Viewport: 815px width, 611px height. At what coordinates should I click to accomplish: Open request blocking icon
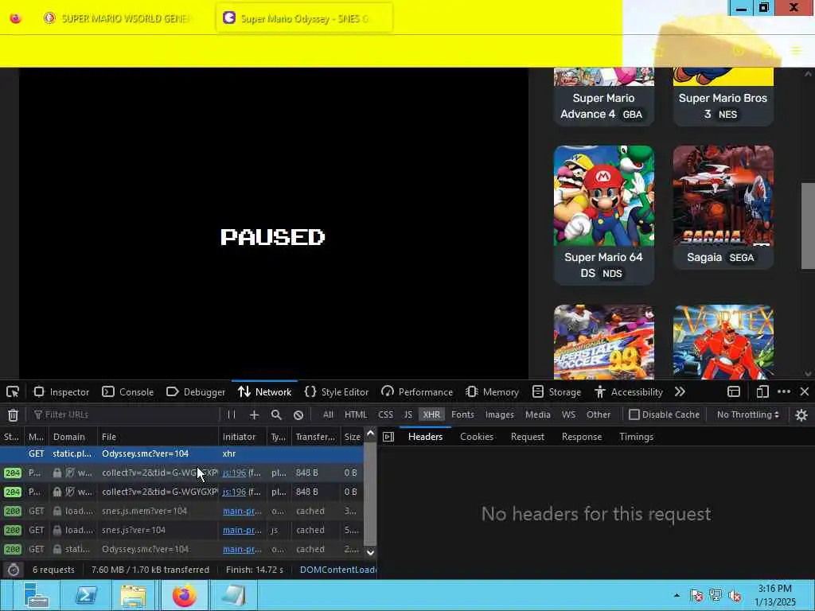(x=298, y=414)
